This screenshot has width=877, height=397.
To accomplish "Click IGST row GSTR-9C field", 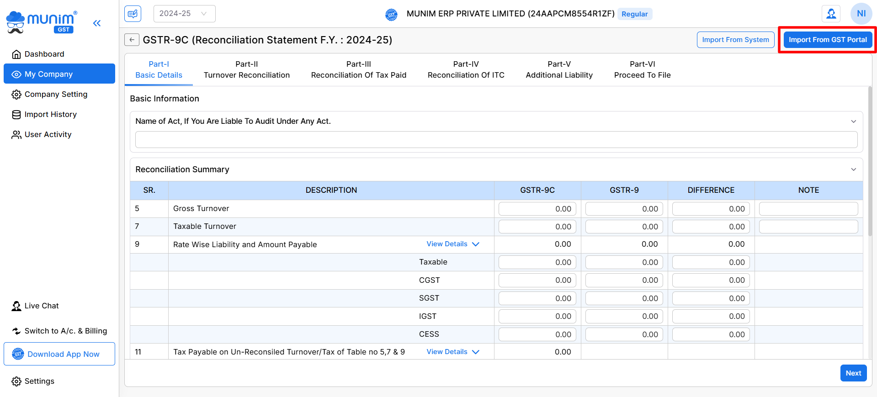I will point(537,316).
